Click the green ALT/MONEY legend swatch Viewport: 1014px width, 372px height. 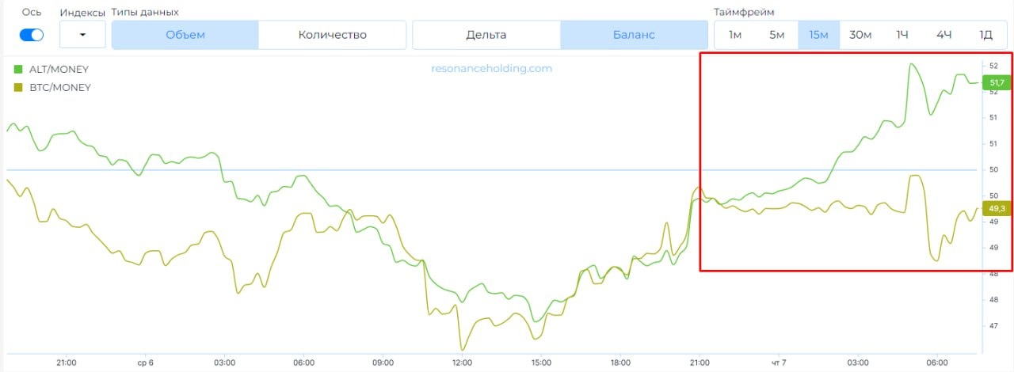pyautogui.click(x=18, y=70)
